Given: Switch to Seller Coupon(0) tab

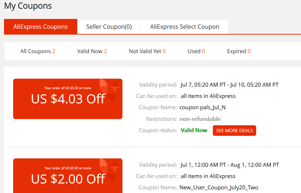Looking at the screenshot, I should click(109, 27).
